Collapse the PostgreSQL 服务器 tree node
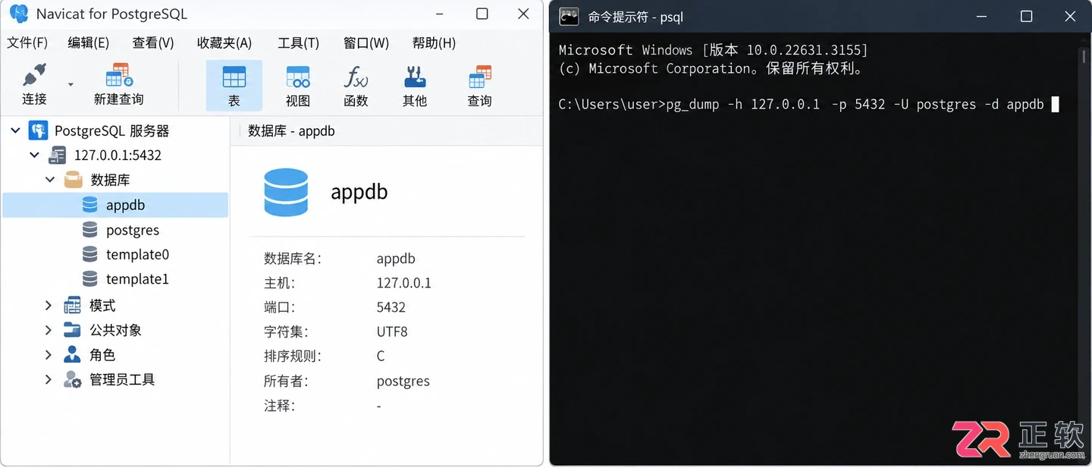 [x=15, y=130]
